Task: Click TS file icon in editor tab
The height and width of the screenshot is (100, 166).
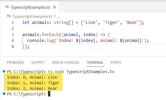Action: tap(7, 7)
